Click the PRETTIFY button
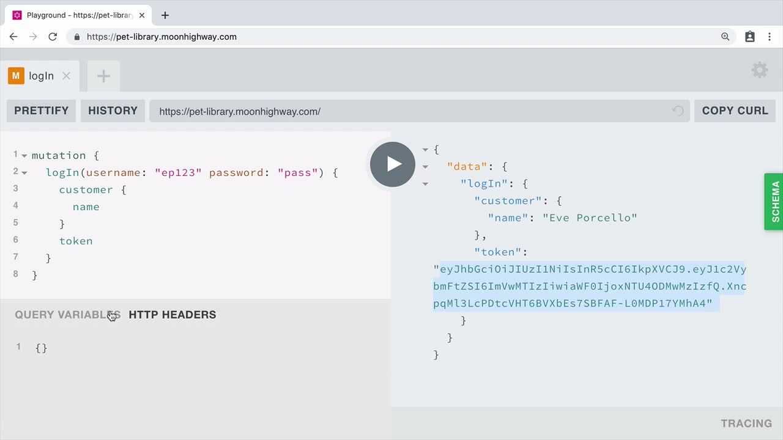783x440 pixels. click(x=41, y=111)
